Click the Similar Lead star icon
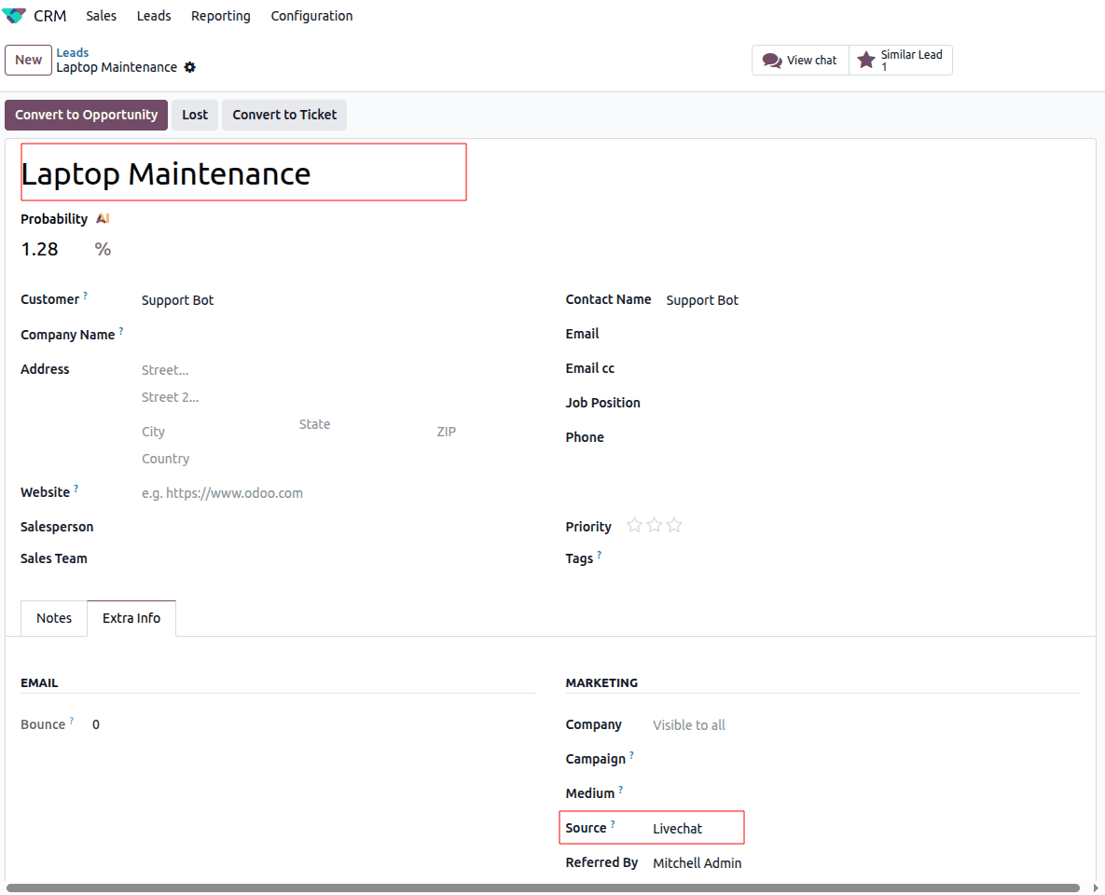 tap(866, 61)
